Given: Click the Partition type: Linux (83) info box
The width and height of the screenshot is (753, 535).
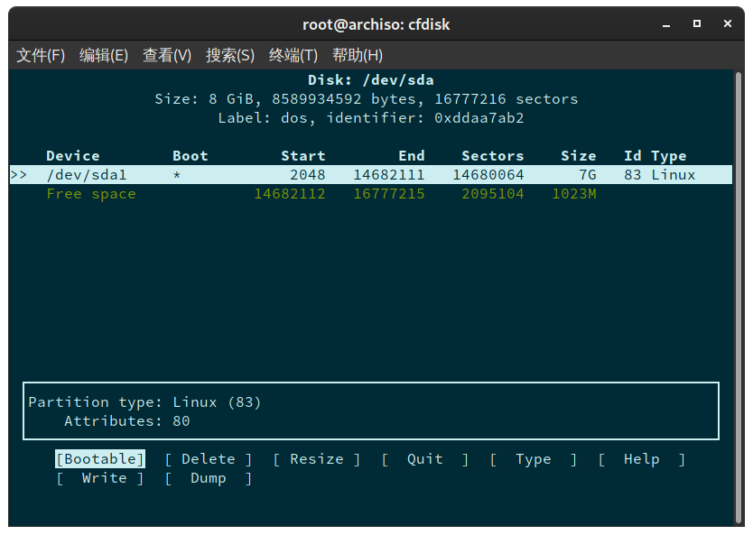Looking at the screenshot, I should click(x=144, y=401).
